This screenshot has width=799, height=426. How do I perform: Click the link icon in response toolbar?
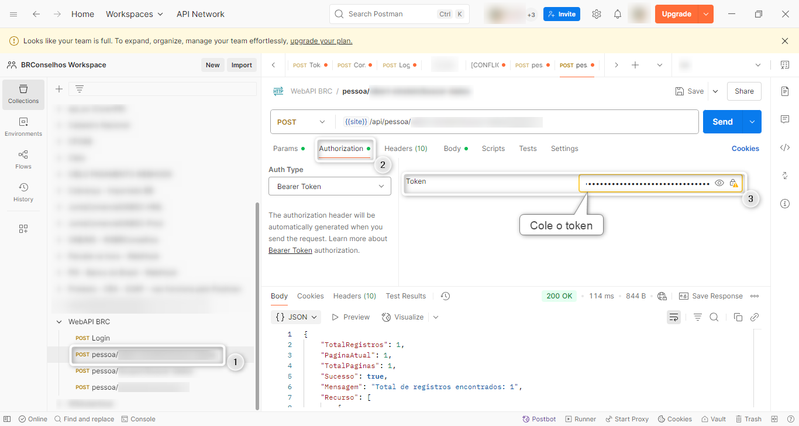(x=755, y=317)
